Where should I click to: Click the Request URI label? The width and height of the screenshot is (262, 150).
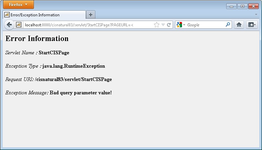(19, 79)
